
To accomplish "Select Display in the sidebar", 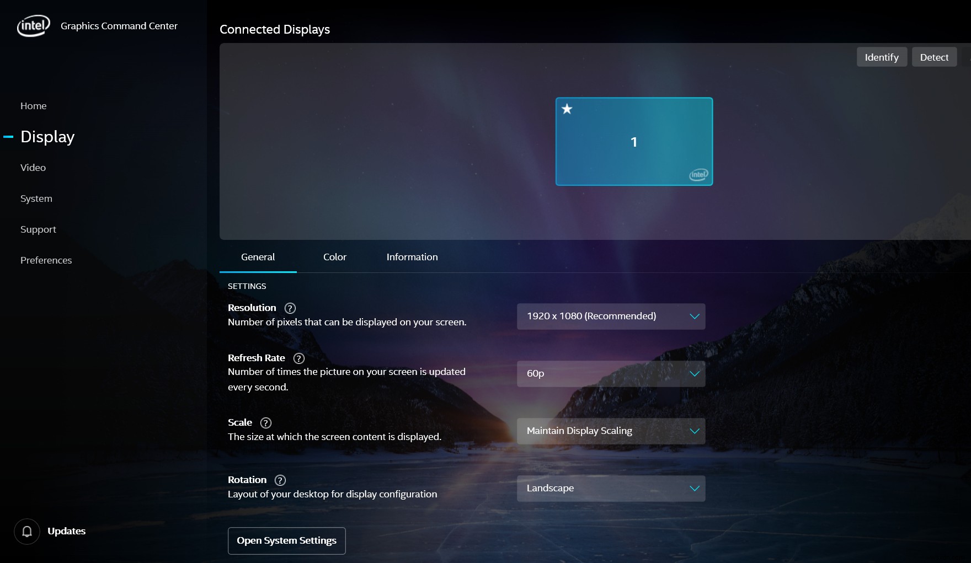I will 47,137.
